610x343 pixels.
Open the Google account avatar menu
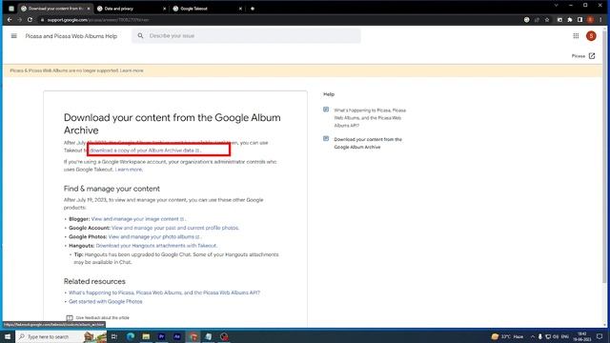[x=591, y=36]
